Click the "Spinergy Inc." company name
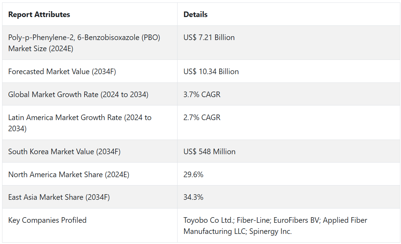 coord(270,231)
